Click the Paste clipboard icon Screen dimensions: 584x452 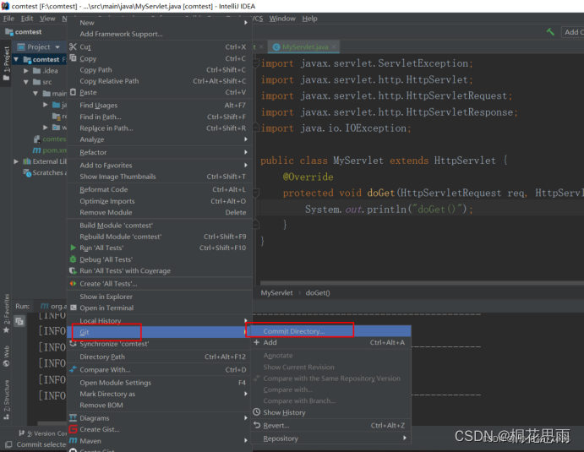(73, 92)
